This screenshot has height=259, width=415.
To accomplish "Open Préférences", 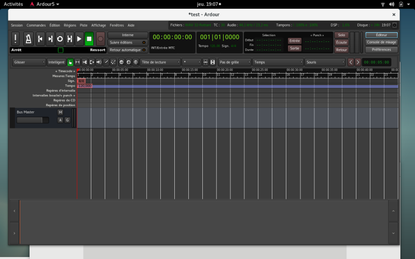I will click(x=381, y=50).
